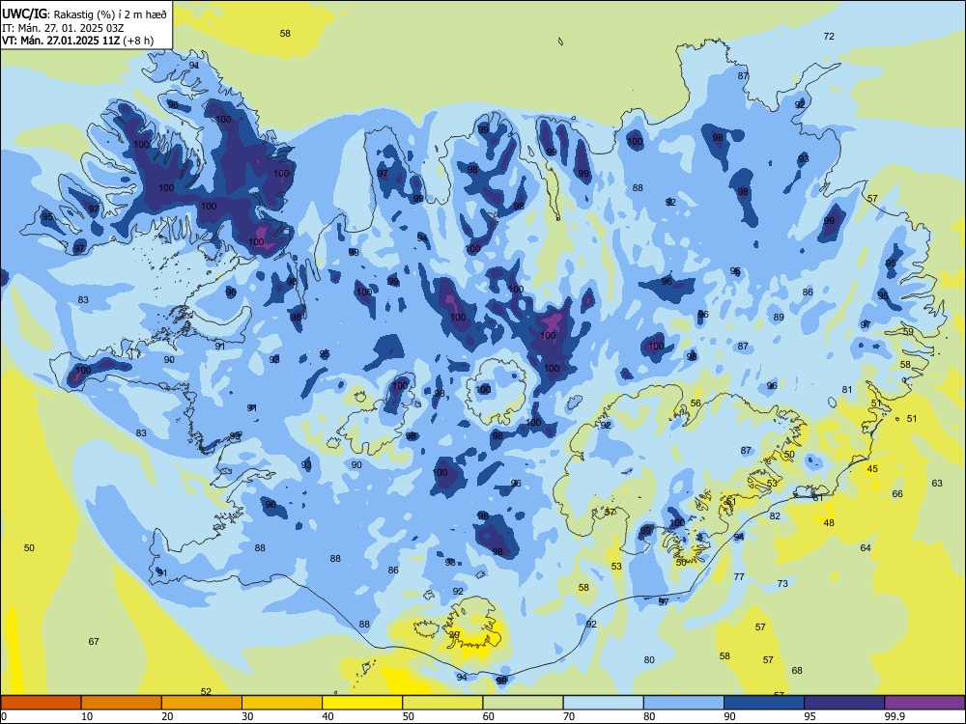Click the map value '48'
The width and height of the screenshot is (966, 724).
(x=829, y=522)
